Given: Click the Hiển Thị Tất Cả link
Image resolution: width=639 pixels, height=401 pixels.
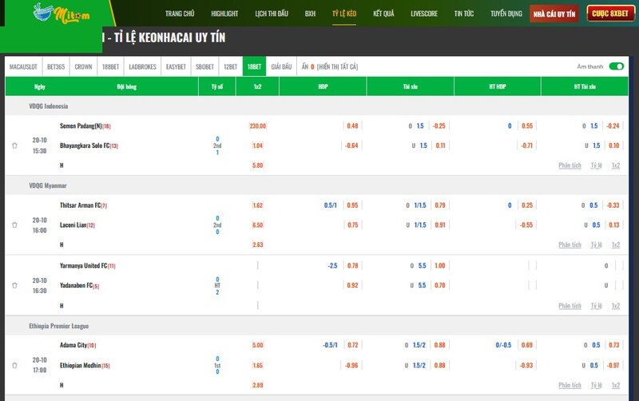Looking at the screenshot, I should point(339,67).
